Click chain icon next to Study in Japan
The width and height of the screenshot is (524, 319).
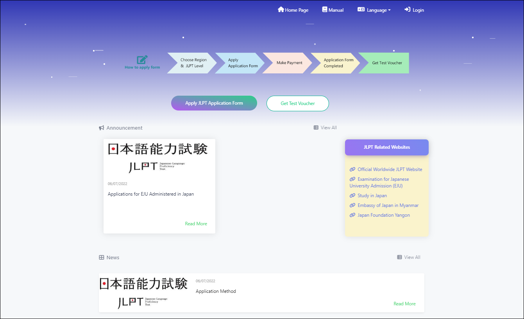pyautogui.click(x=352, y=196)
